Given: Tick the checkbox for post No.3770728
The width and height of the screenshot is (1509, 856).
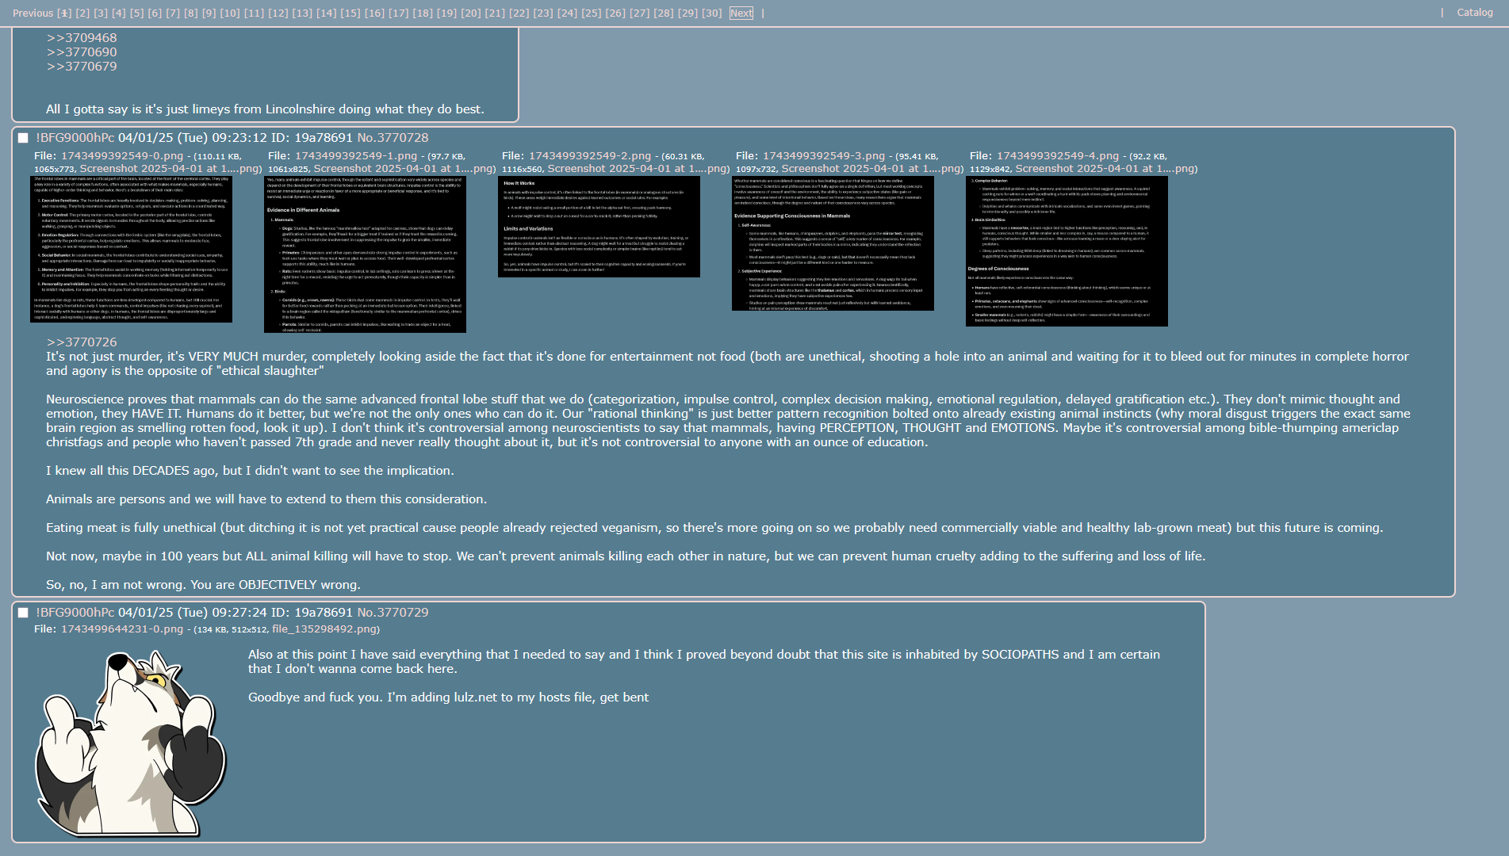Looking at the screenshot, I should coord(23,138).
